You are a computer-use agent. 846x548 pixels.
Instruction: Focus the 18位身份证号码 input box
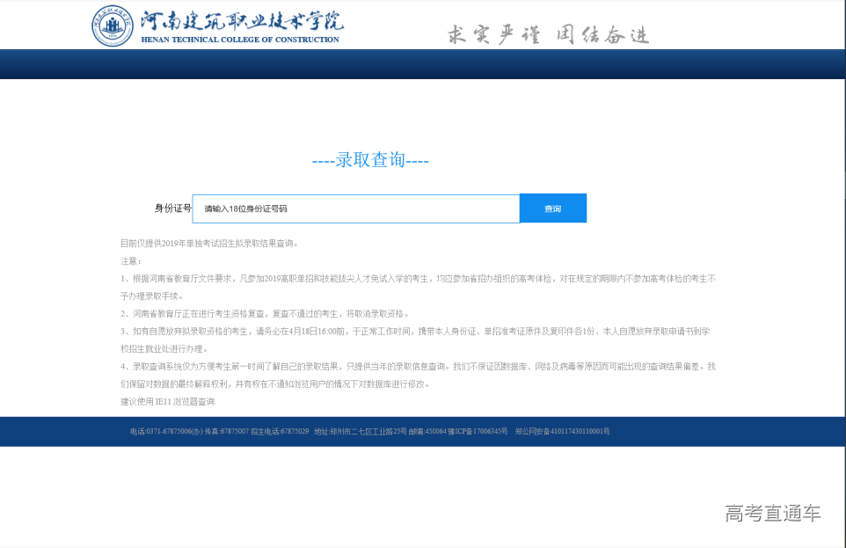tap(355, 208)
